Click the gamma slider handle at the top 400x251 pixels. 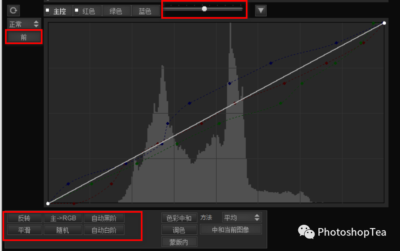[204, 8]
